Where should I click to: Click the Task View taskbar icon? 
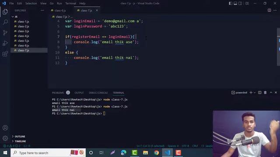click(x=101, y=153)
